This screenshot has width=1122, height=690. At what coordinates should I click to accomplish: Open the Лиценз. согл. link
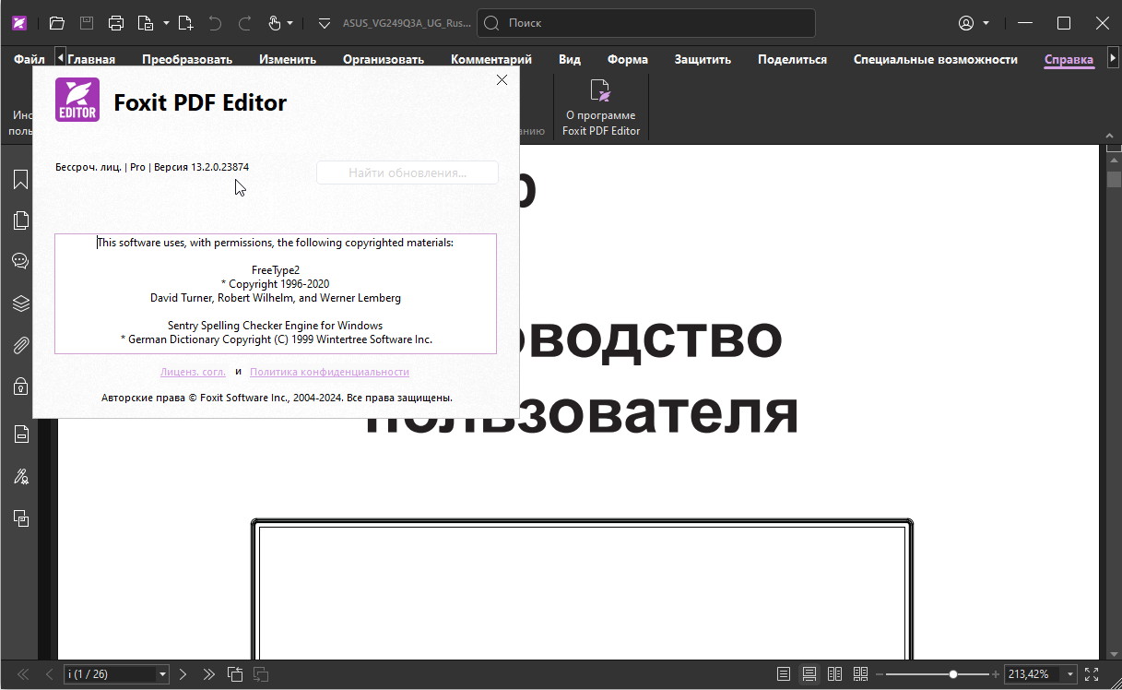(x=193, y=372)
